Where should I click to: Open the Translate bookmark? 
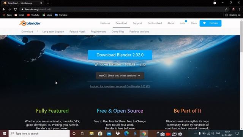(61, 15)
